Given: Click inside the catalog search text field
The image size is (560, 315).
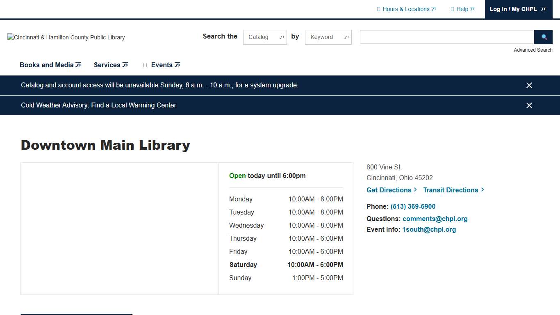Looking at the screenshot, I should point(446,37).
